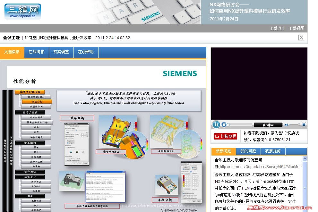
Task: Pause the live video playback
Action: click(x=216, y=124)
